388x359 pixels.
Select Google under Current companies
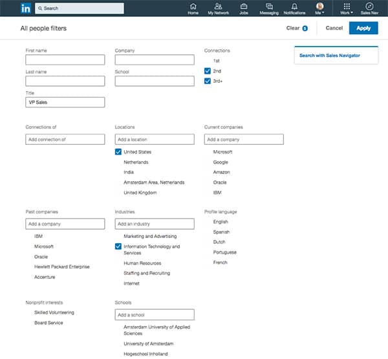pyautogui.click(x=221, y=162)
